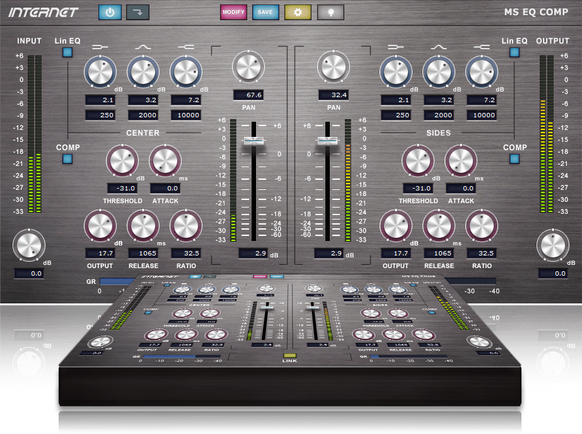Click the Center low-shelf filter icon

pos(100,47)
